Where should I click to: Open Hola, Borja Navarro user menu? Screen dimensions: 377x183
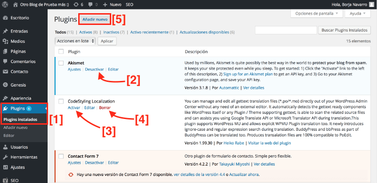click(352, 5)
